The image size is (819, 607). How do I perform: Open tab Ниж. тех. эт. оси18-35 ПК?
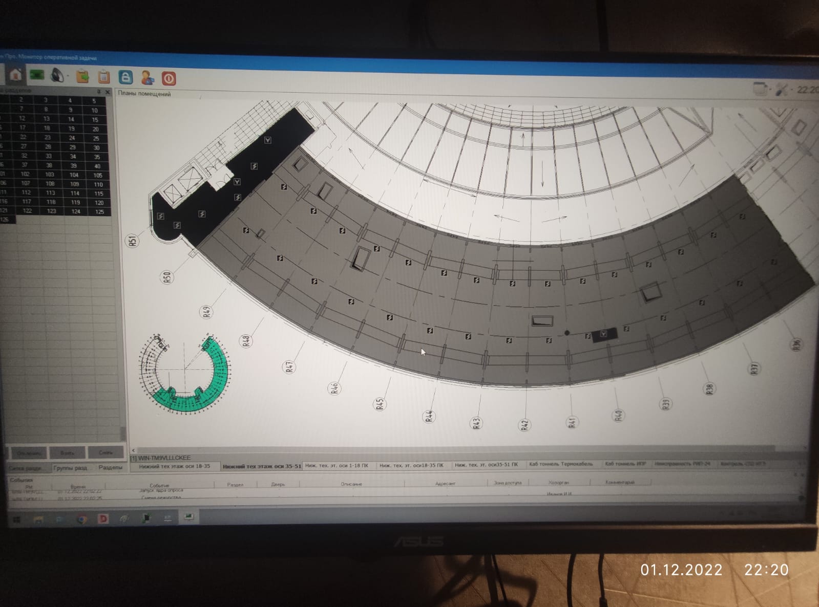pos(411,465)
